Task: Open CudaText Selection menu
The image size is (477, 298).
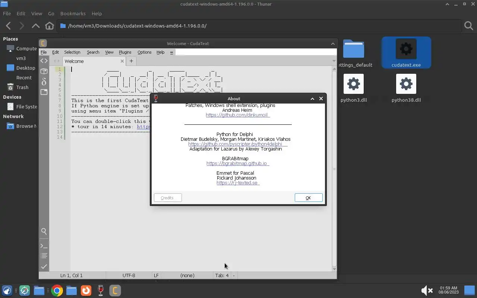Action: (72, 52)
